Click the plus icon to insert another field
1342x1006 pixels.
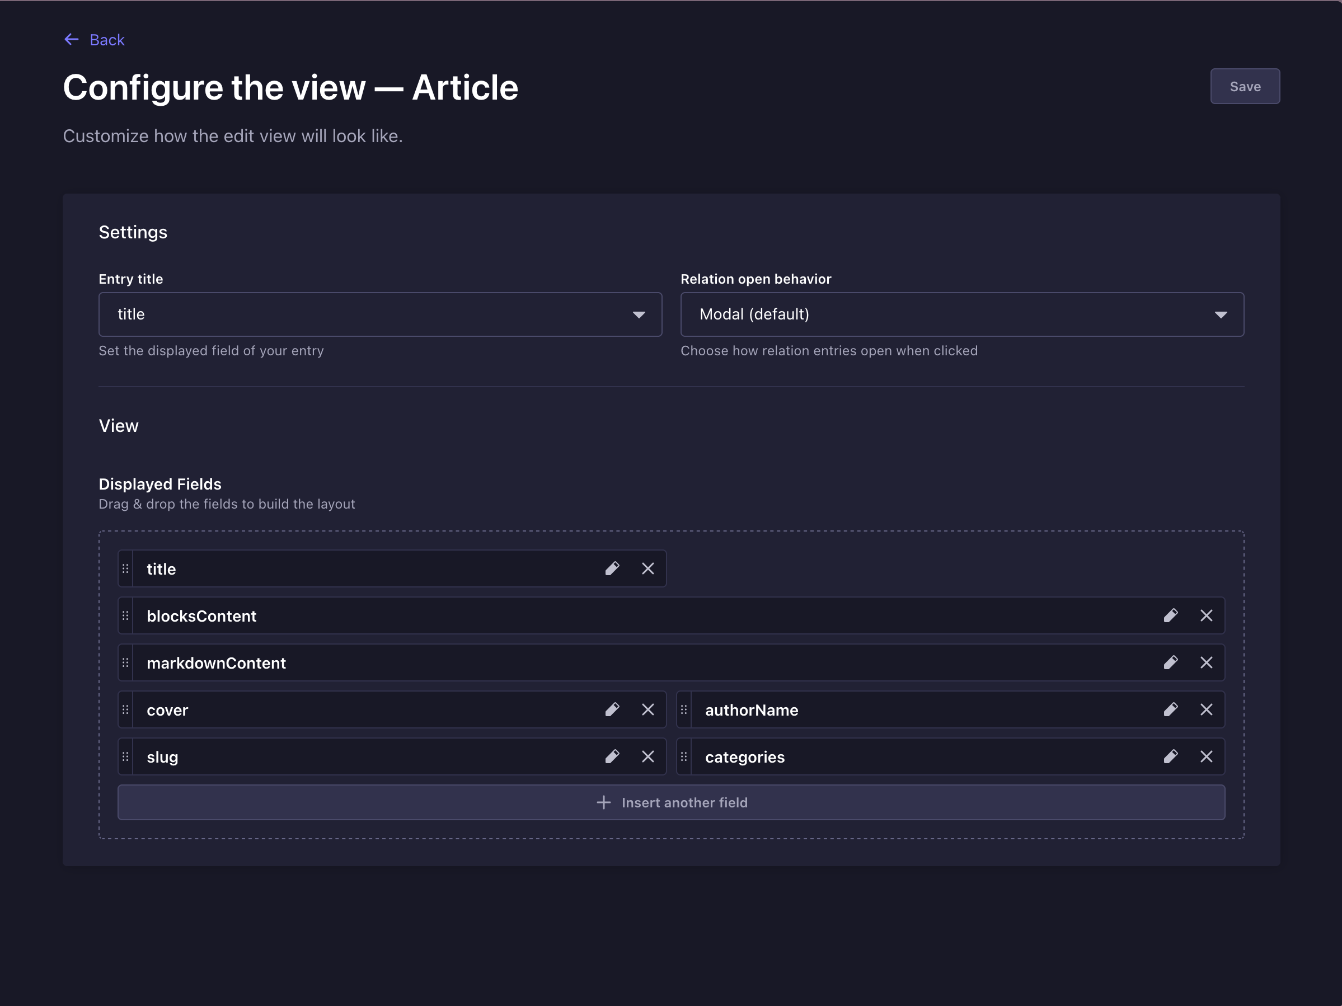(x=604, y=802)
